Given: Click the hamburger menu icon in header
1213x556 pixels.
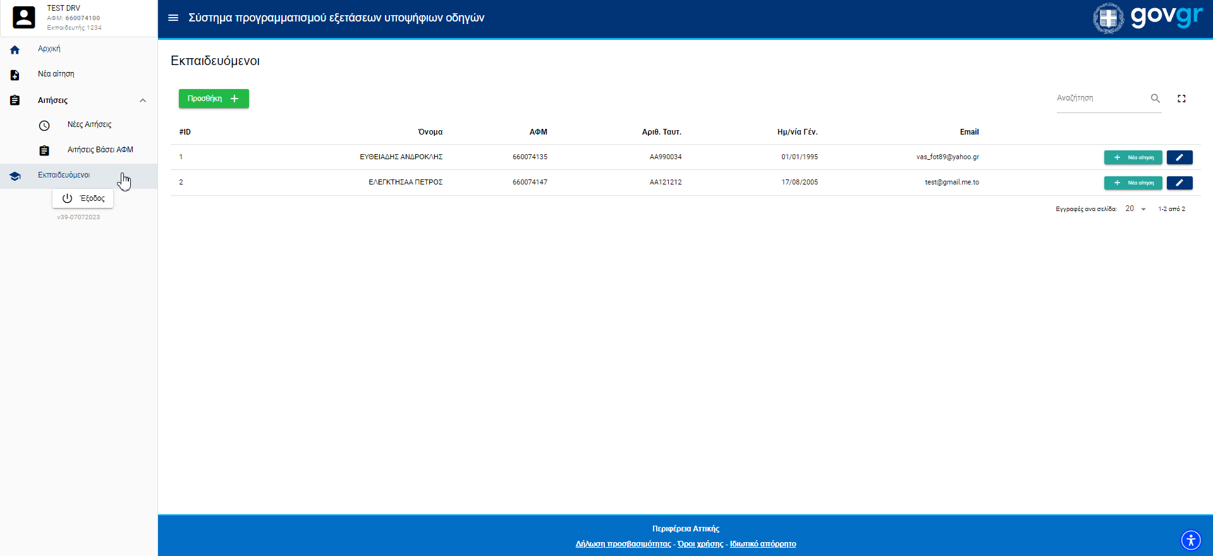Looking at the screenshot, I should (173, 18).
